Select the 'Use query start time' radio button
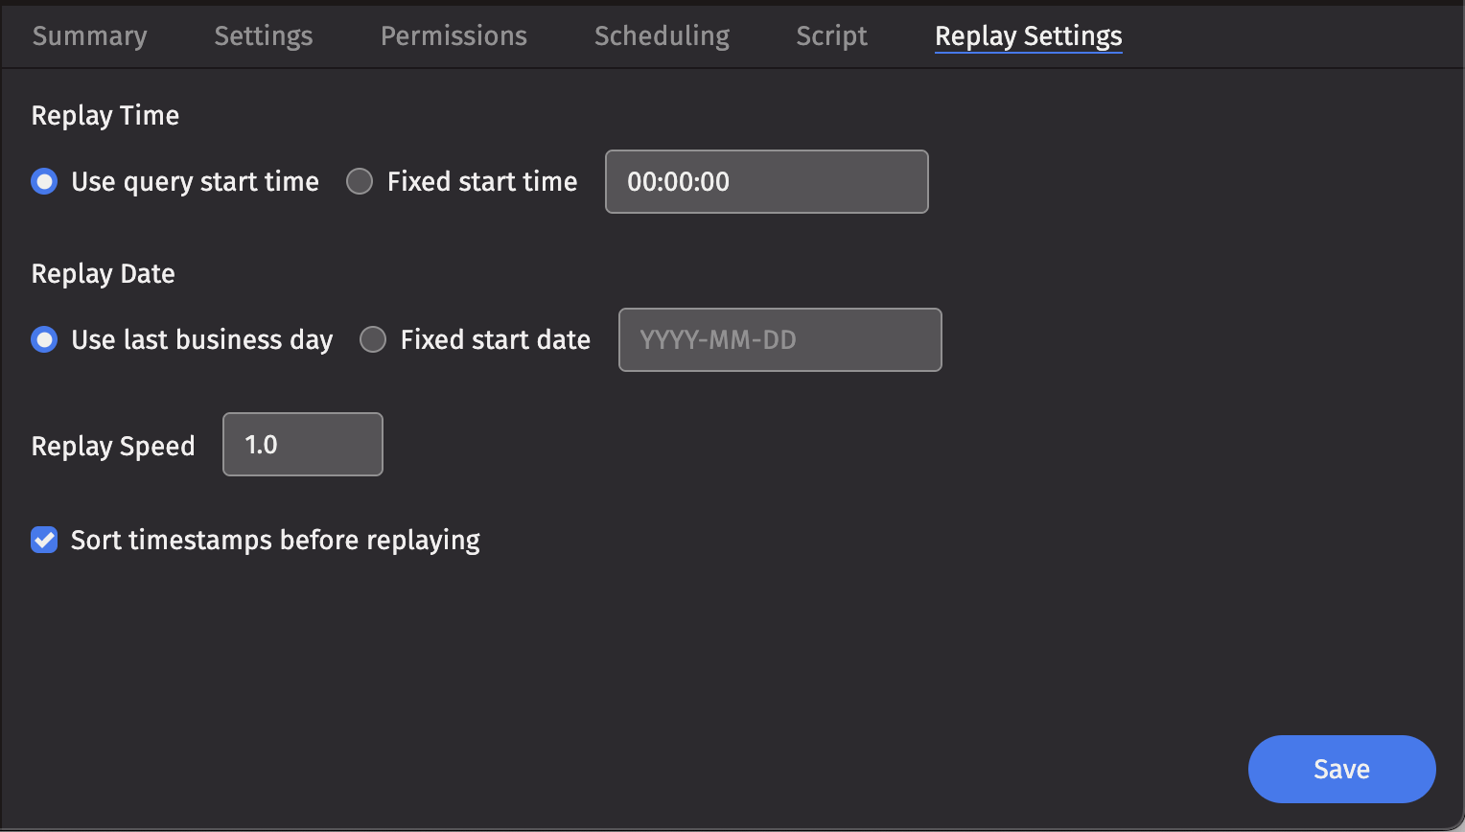This screenshot has width=1465, height=832. coord(44,181)
